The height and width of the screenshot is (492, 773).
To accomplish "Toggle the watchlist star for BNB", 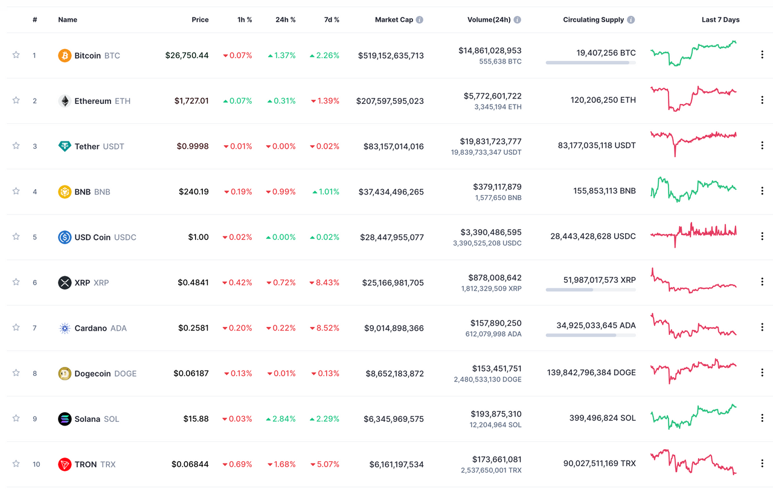I will click(16, 191).
